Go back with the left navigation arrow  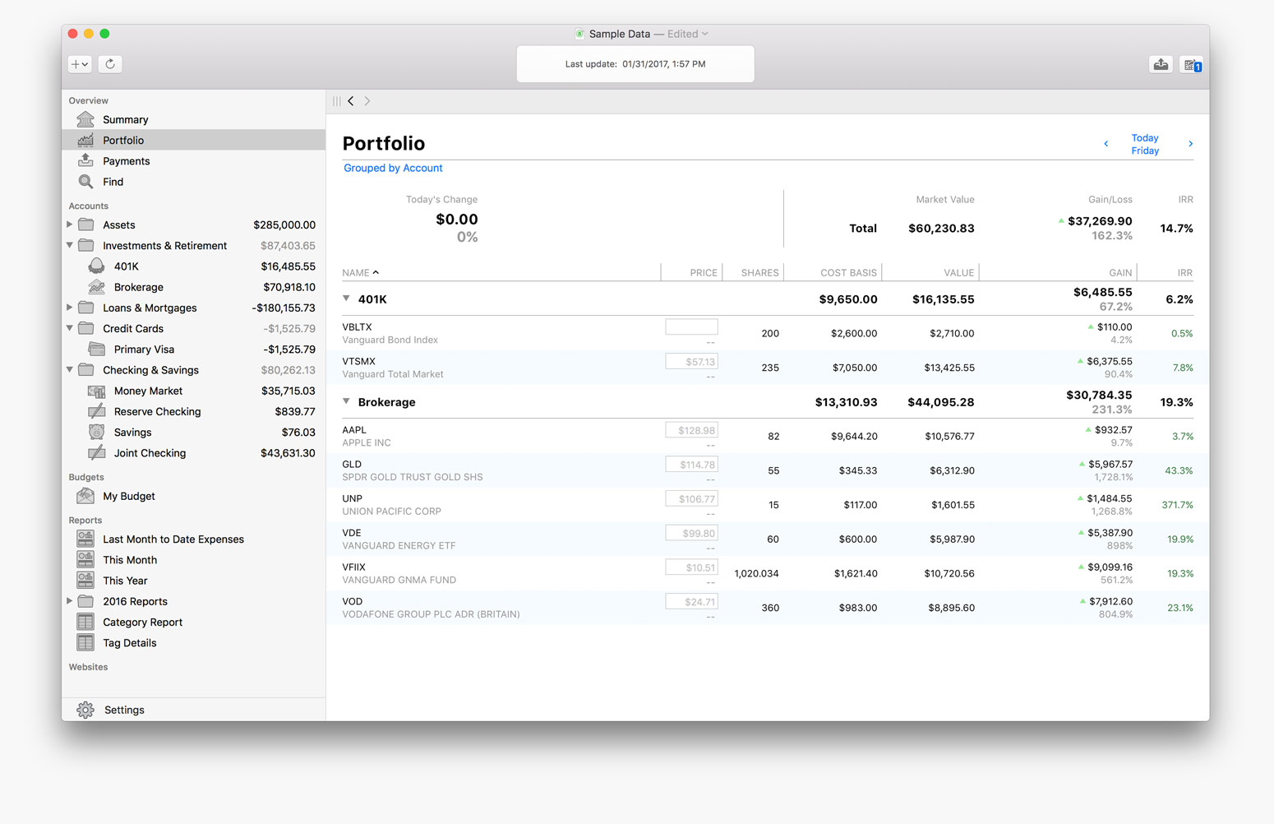[x=351, y=101]
